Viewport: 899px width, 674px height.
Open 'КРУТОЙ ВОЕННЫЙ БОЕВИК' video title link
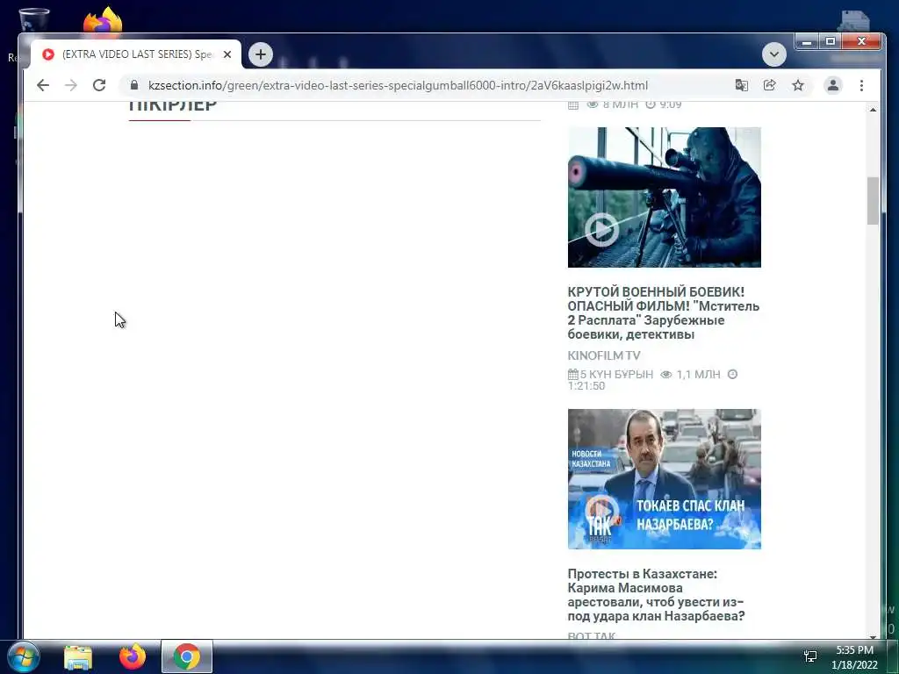click(664, 313)
